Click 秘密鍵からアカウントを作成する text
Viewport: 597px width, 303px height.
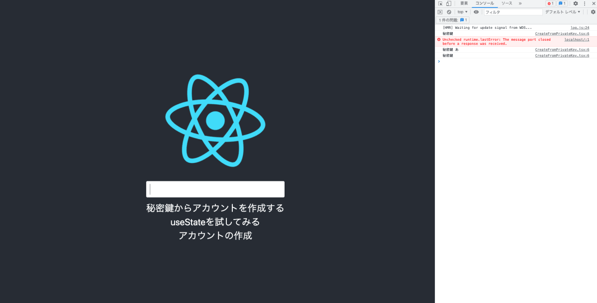tap(215, 208)
